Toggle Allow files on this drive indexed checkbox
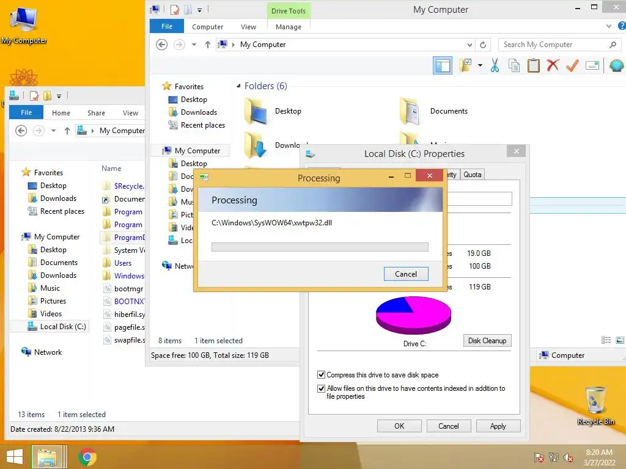The height and width of the screenshot is (469, 626). [321, 388]
